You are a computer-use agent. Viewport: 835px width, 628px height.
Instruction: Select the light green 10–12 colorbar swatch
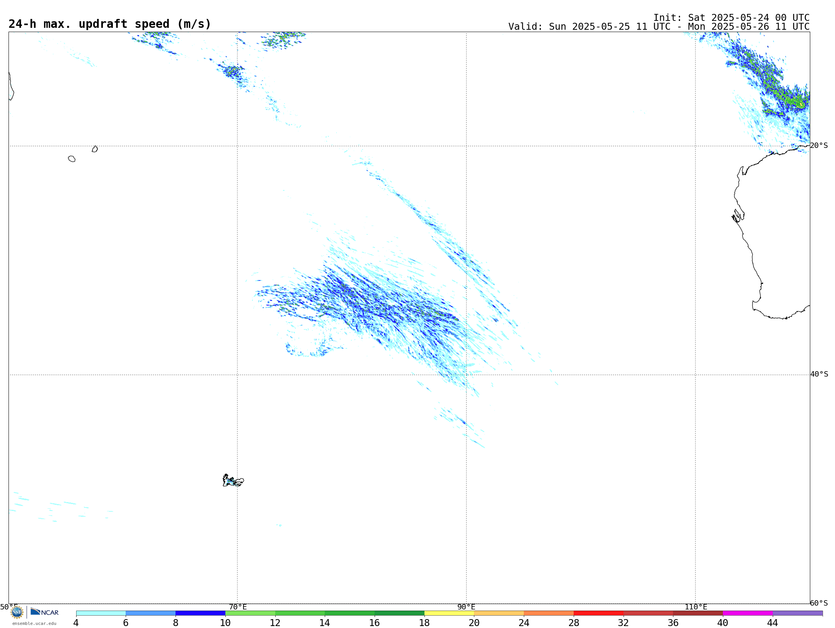click(x=250, y=613)
